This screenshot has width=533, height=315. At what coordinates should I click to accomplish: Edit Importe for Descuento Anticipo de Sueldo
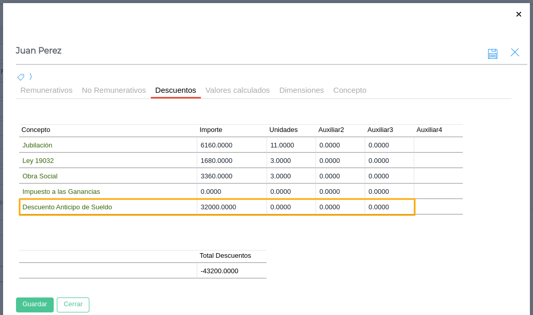(x=231, y=207)
